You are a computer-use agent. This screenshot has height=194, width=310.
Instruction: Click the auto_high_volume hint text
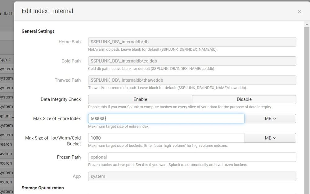[x=158, y=145]
